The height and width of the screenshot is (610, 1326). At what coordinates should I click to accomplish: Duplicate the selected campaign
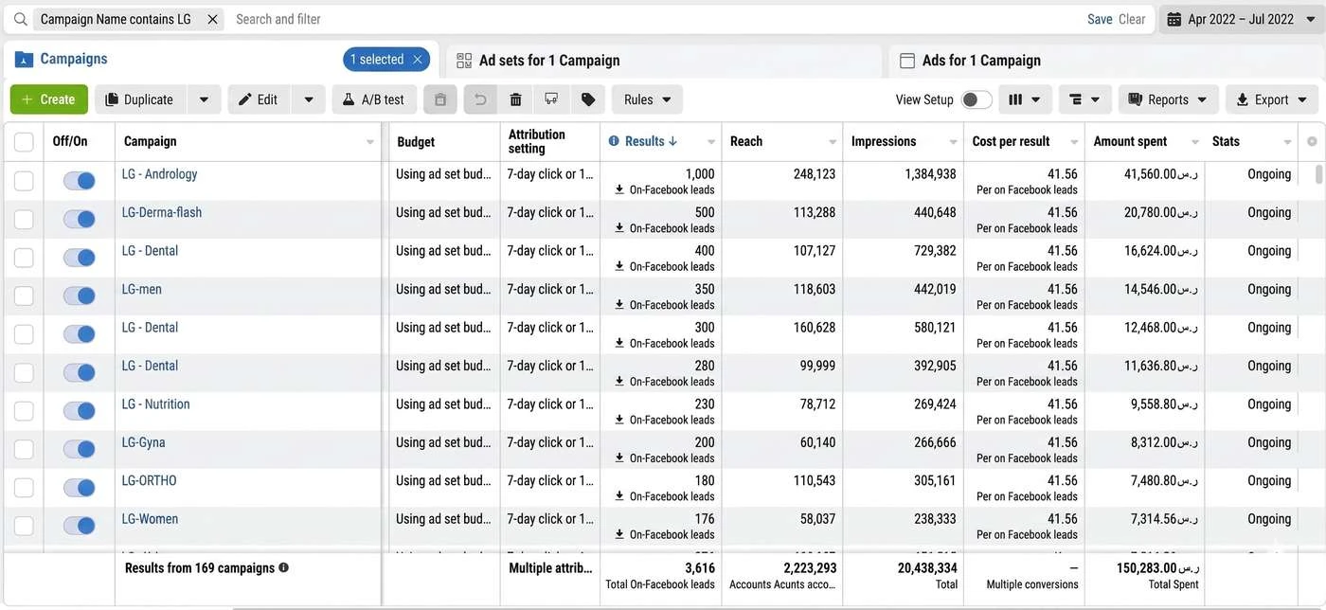click(x=139, y=99)
